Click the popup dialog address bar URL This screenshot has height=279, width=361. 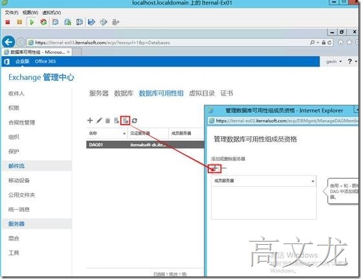(287, 121)
